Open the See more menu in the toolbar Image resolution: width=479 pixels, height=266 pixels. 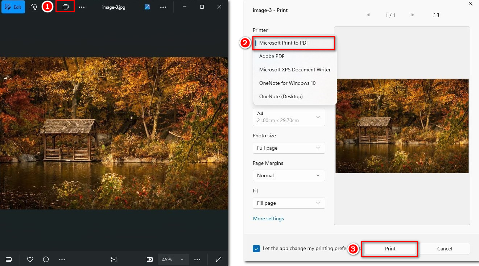(81, 7)
